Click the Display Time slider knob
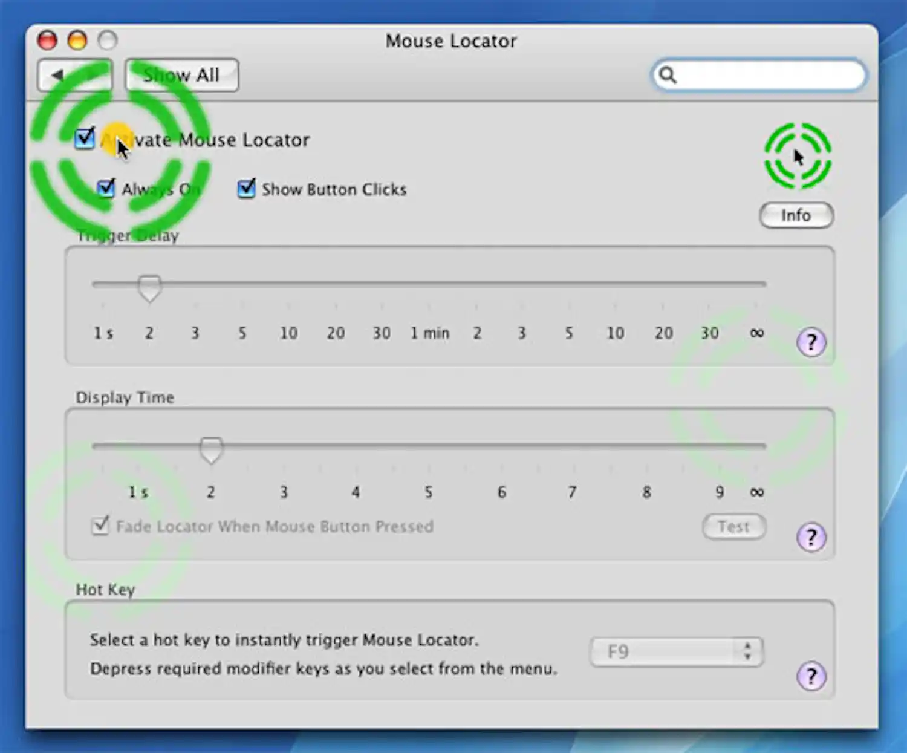 point(211,449)
